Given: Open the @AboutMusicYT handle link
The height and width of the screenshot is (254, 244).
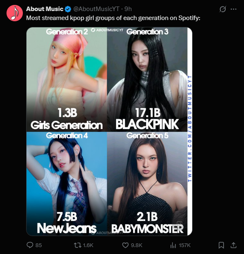Looking at the screenshot, I should (96, 9).
